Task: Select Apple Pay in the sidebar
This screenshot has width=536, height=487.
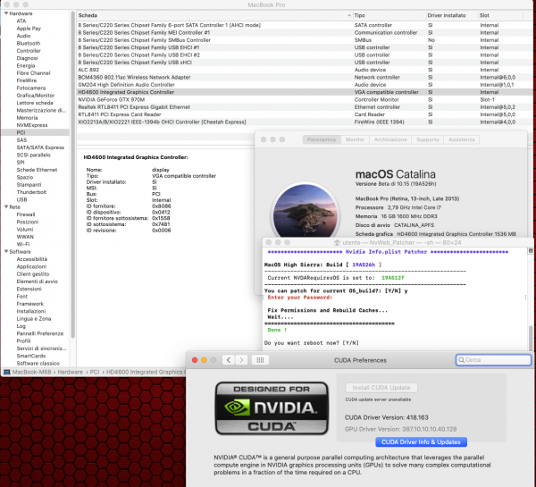Action: (x=29, y=29)
